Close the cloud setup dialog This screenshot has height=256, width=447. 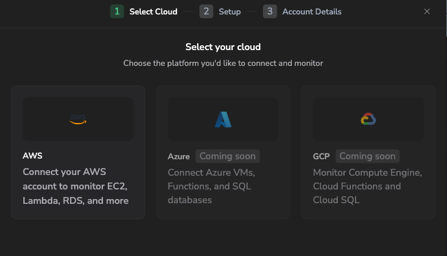(427, 12)
